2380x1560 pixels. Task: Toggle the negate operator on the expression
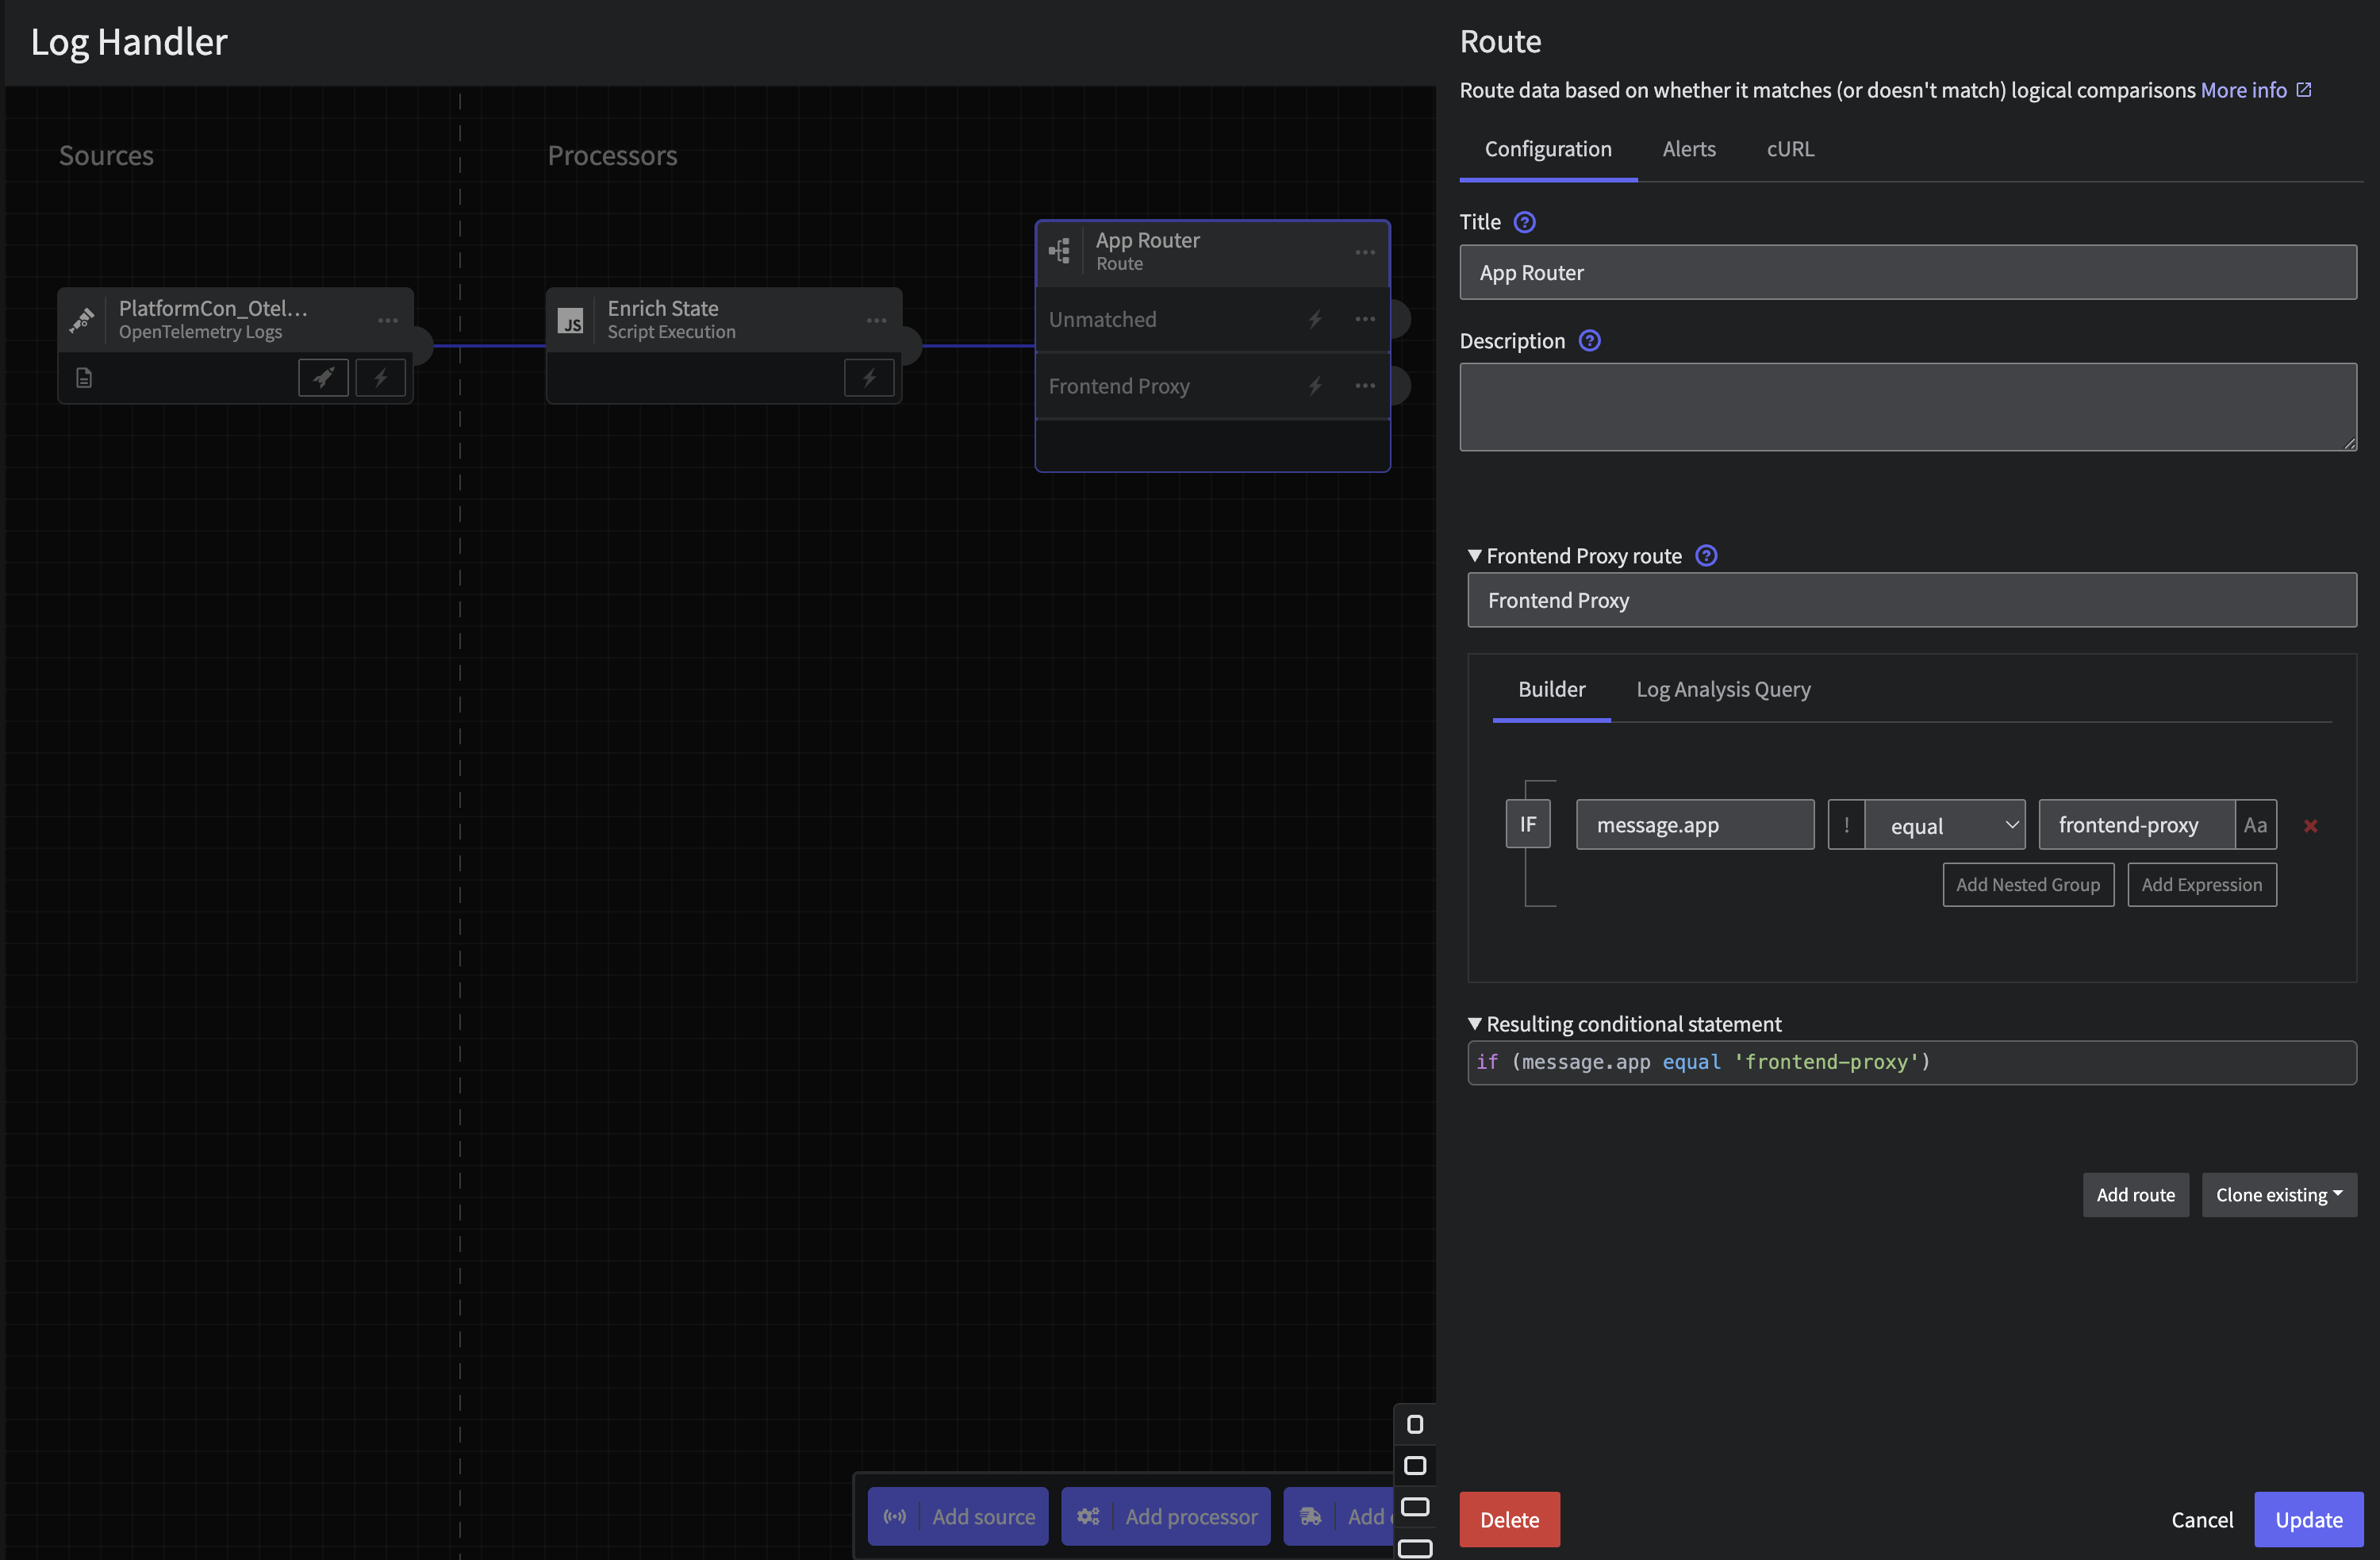[1846, 824]
